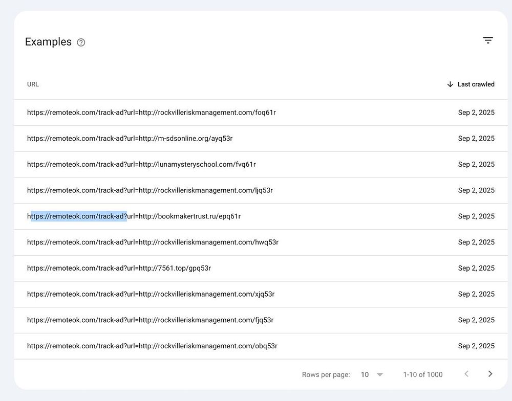Screen dimensions: 512x401
Task: Click the help icon beside Examples
Action: tap(81, 42)
